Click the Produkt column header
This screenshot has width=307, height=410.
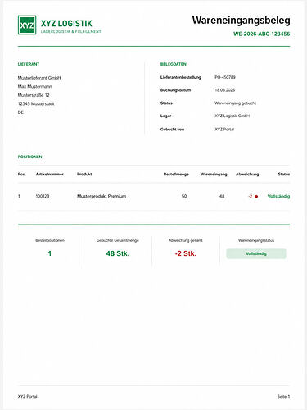84,175
